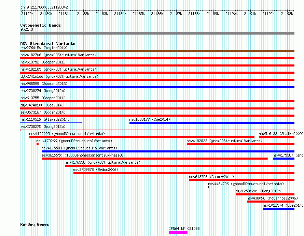304x236 pixels.
Task: Click the 21189k ruler position
Action: click(x=213, y=14)
